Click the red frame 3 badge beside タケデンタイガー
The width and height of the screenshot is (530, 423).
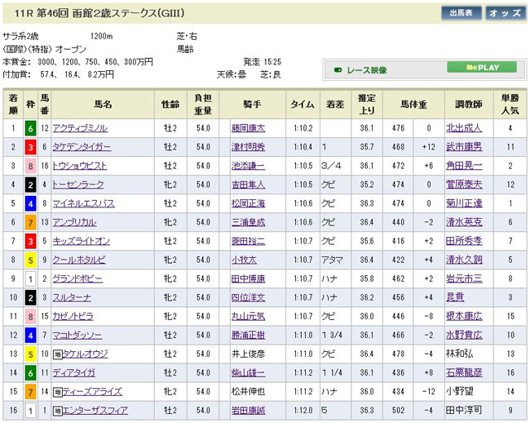[x=29, y=145]
